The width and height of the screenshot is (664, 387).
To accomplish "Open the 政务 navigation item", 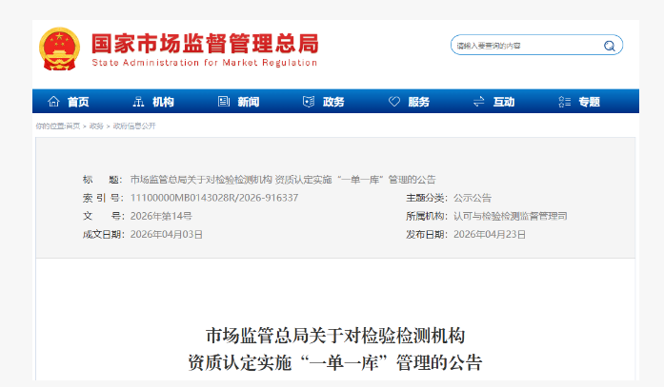I will point(333,102).
